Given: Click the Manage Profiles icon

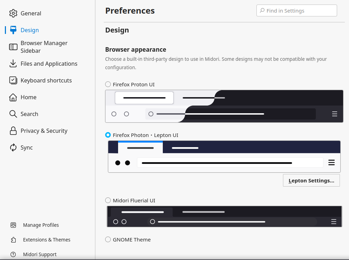Looking at the screenshot, I should (13, 225).
